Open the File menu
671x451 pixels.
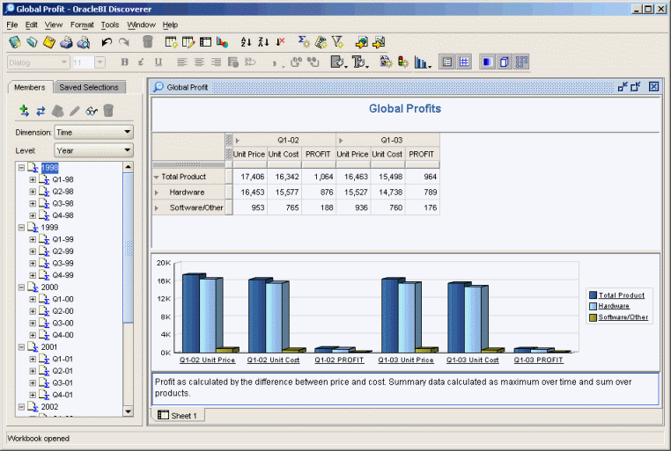click(12, 25)
